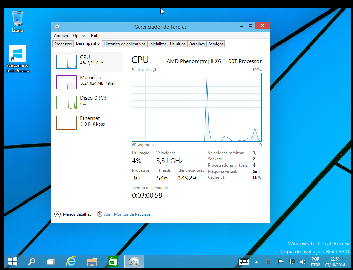Open the volume speaker tray icon

[x=303, y=262]
